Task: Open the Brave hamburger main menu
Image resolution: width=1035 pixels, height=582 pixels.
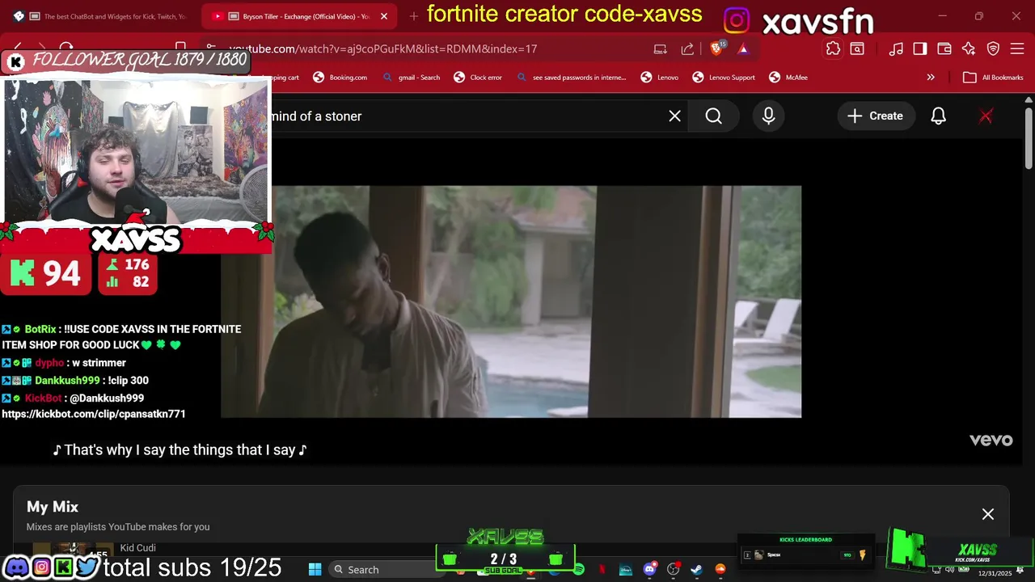Action: click(x=1017, y=48)
